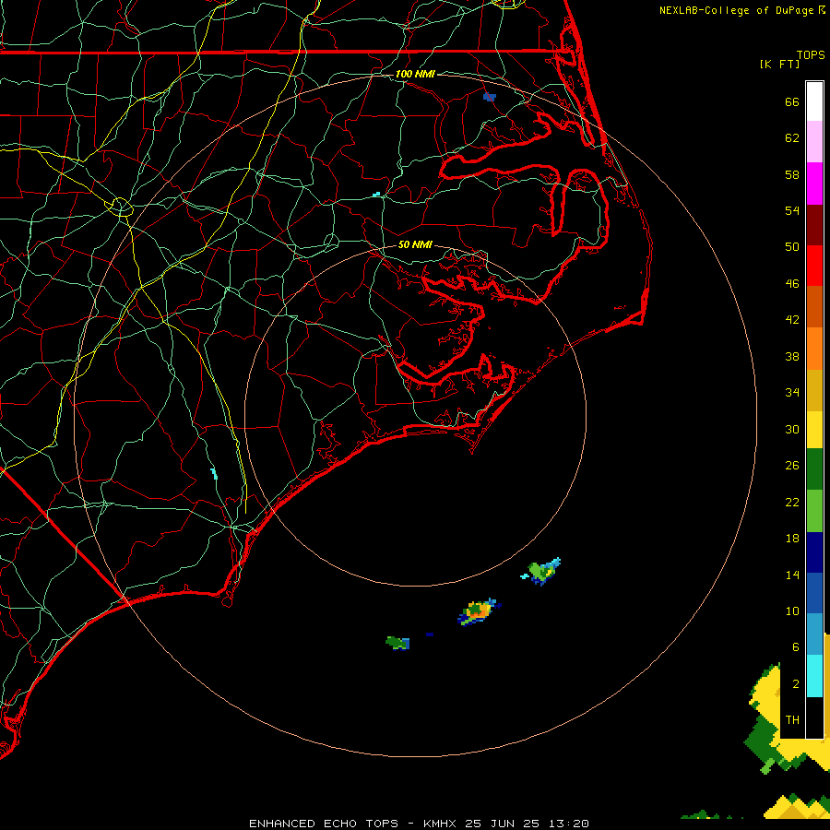Click the medium blue legend swatch near 14
The width and height of the screenshot is (830, 830).
814,593
